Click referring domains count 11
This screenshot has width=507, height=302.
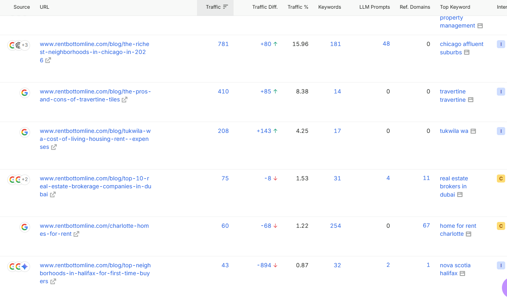pos(426,178)
